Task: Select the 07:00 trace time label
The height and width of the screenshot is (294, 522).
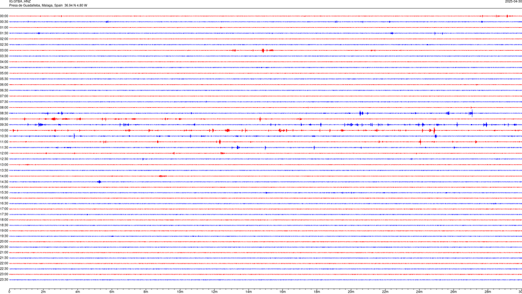Action: coord(4,96)
